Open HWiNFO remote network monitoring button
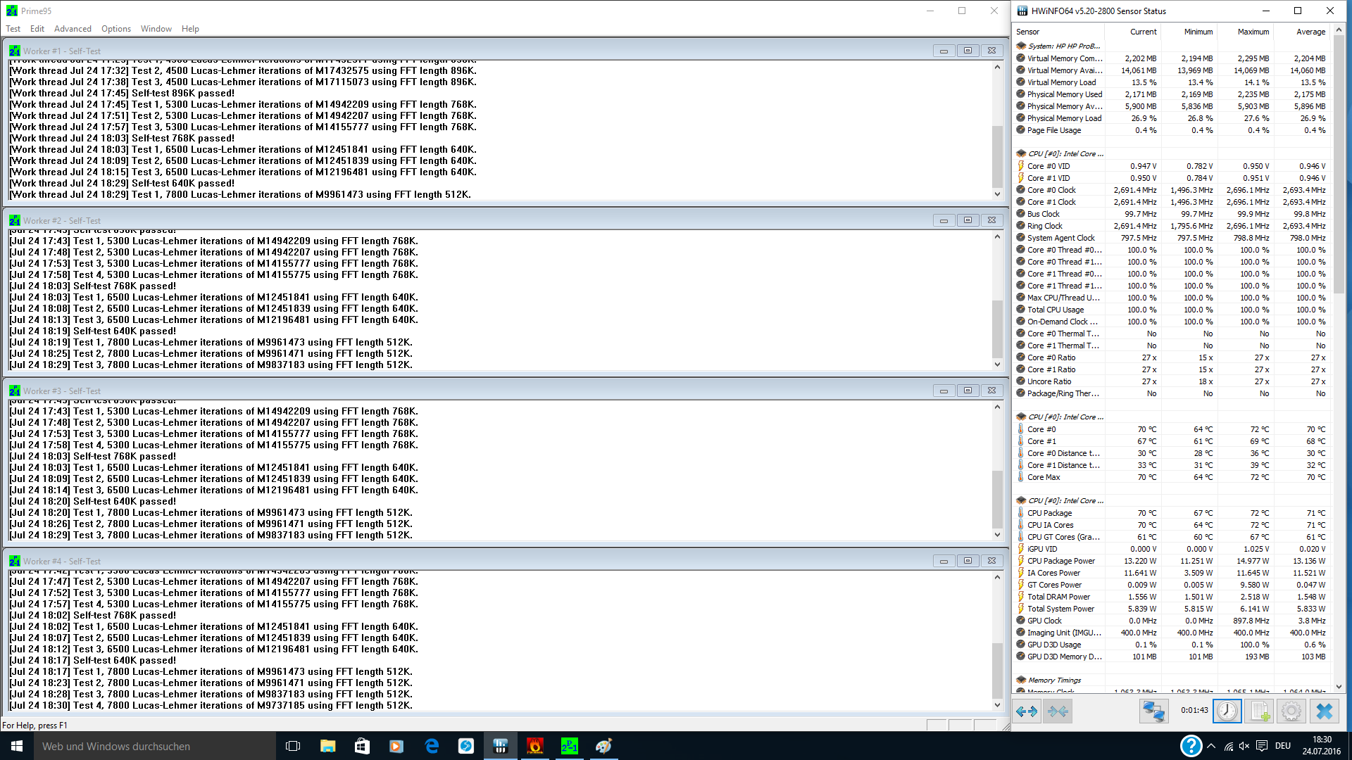Viewport: 1352px width, 760px height. pos(1153,711)
